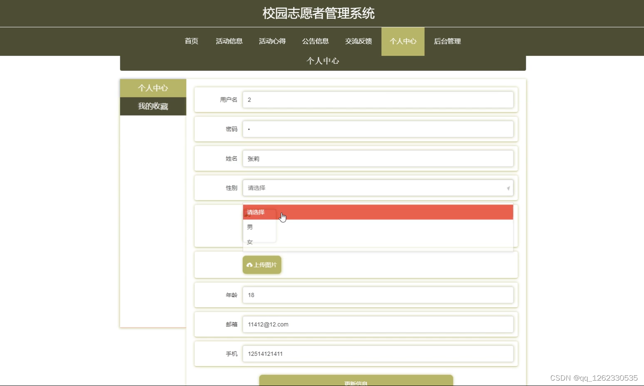Click the 上传图片 upload button
Screen dimensions: 644x386
(x=262, y=265)
